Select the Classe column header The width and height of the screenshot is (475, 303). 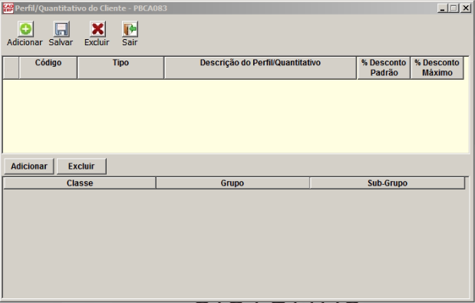[x=80, y=183]
